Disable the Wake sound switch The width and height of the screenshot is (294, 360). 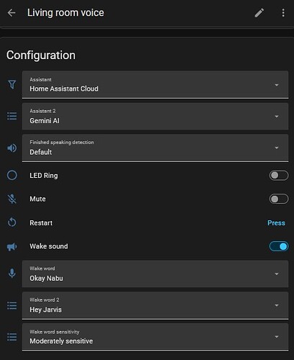click(x=279, y=246)
